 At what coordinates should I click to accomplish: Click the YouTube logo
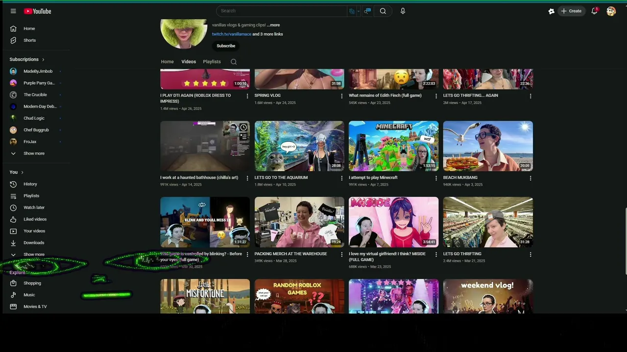(37, 11)
